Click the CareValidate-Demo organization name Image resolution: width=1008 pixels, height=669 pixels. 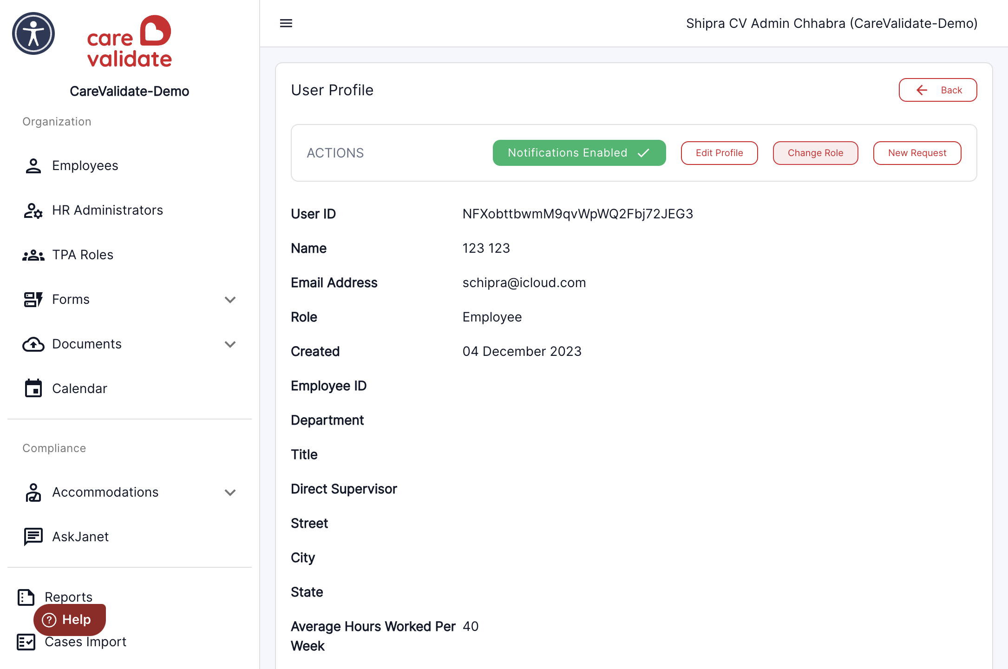[130, 91]
